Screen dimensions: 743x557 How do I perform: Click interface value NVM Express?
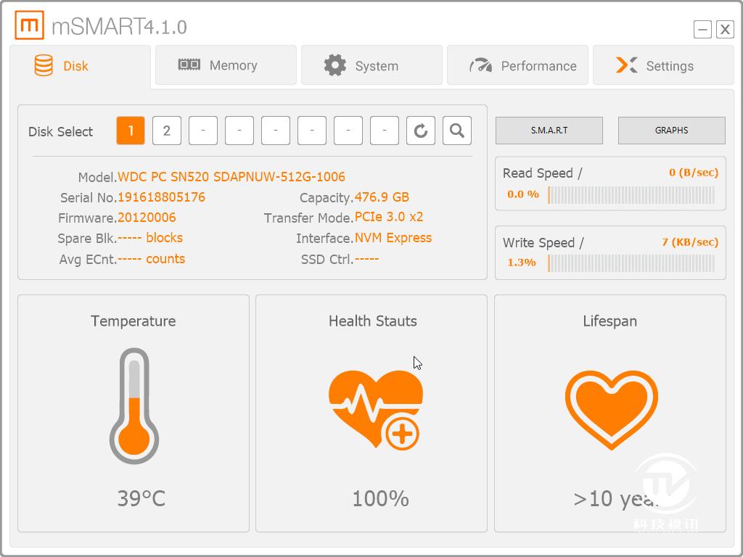pyautogui.click(x=393, y=238)
